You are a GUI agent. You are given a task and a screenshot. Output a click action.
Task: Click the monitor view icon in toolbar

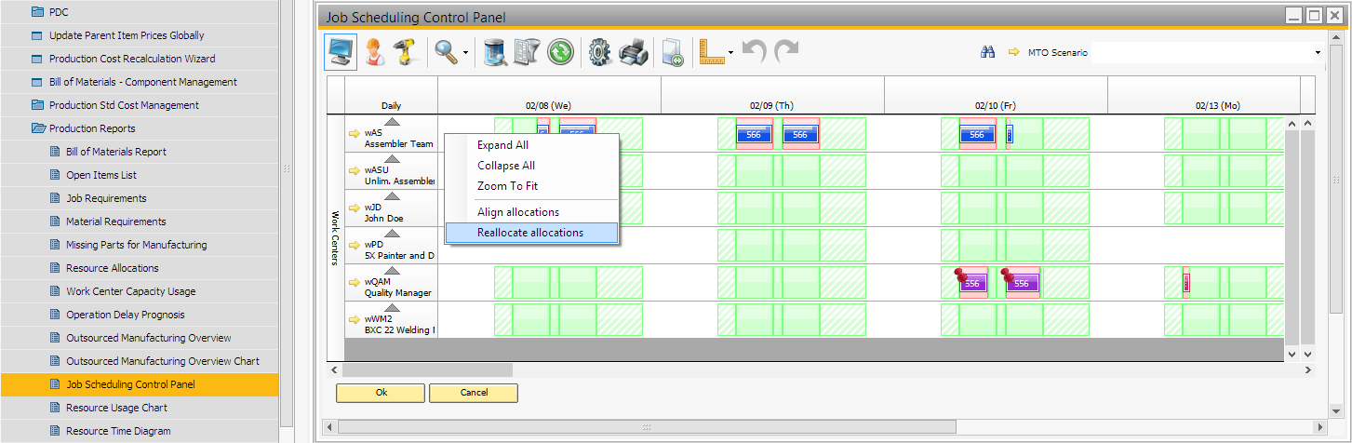coord(341,52)
